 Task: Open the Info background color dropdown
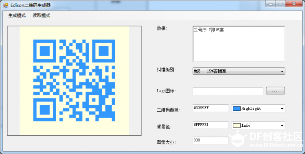[x=258, y=126]
